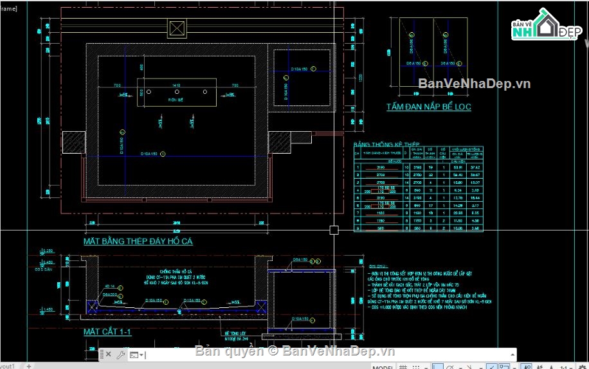Add a new layout with the plus tab
The image size is (589, 369).
click(28, 366)
